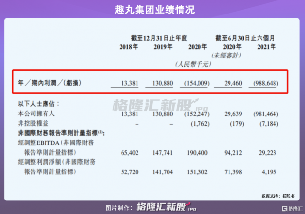This screenshot has width=305, height=214.
Task: Select the adjusted profit value 52,720
Action: tap(130, 172)
